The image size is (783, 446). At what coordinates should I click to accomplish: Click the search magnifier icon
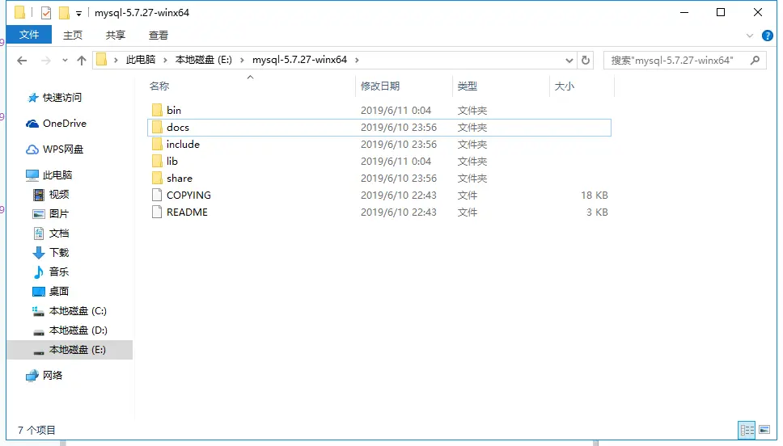point(755,61)
